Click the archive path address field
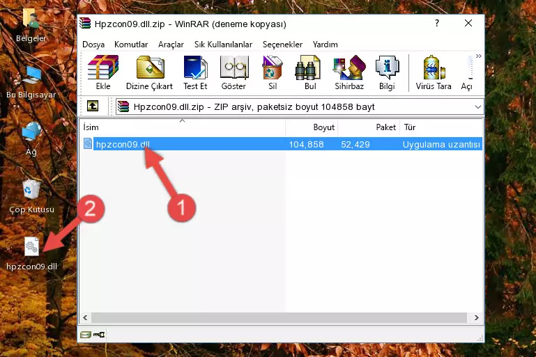The width and height of the screenshot is (536, 357). click(300, 107)
